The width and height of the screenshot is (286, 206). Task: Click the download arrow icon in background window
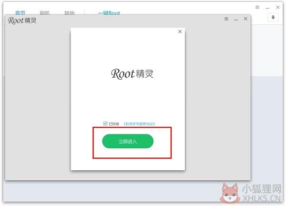[273, 18]
